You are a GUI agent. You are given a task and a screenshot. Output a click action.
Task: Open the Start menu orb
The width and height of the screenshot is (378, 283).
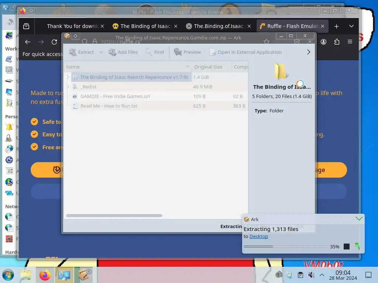[x=8, y=275]
